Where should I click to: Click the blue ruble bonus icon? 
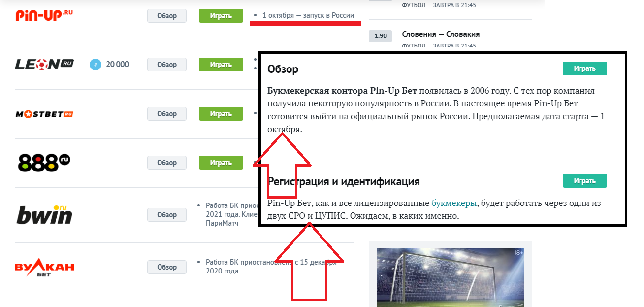[95, 64]
